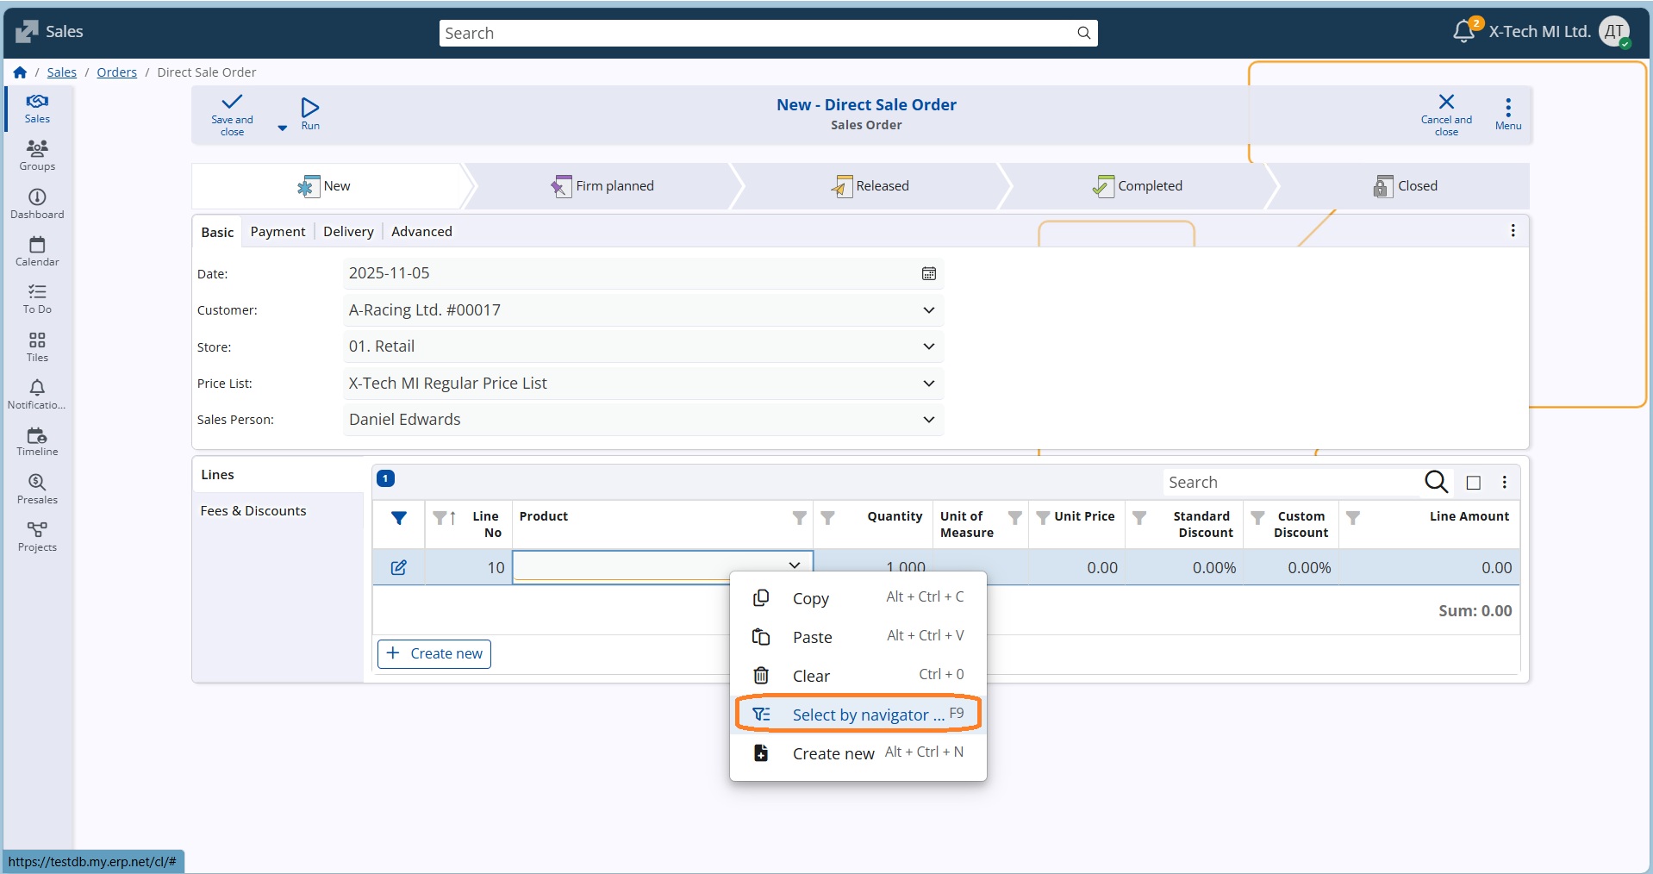Open Save and close dropdown arrow
The height and width of the screenshot is (874, 1653).
[x=282, y=128]
